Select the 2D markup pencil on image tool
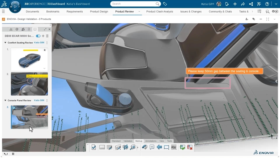Viewport: 280px width, 158px height. click(x=118, y=147)
